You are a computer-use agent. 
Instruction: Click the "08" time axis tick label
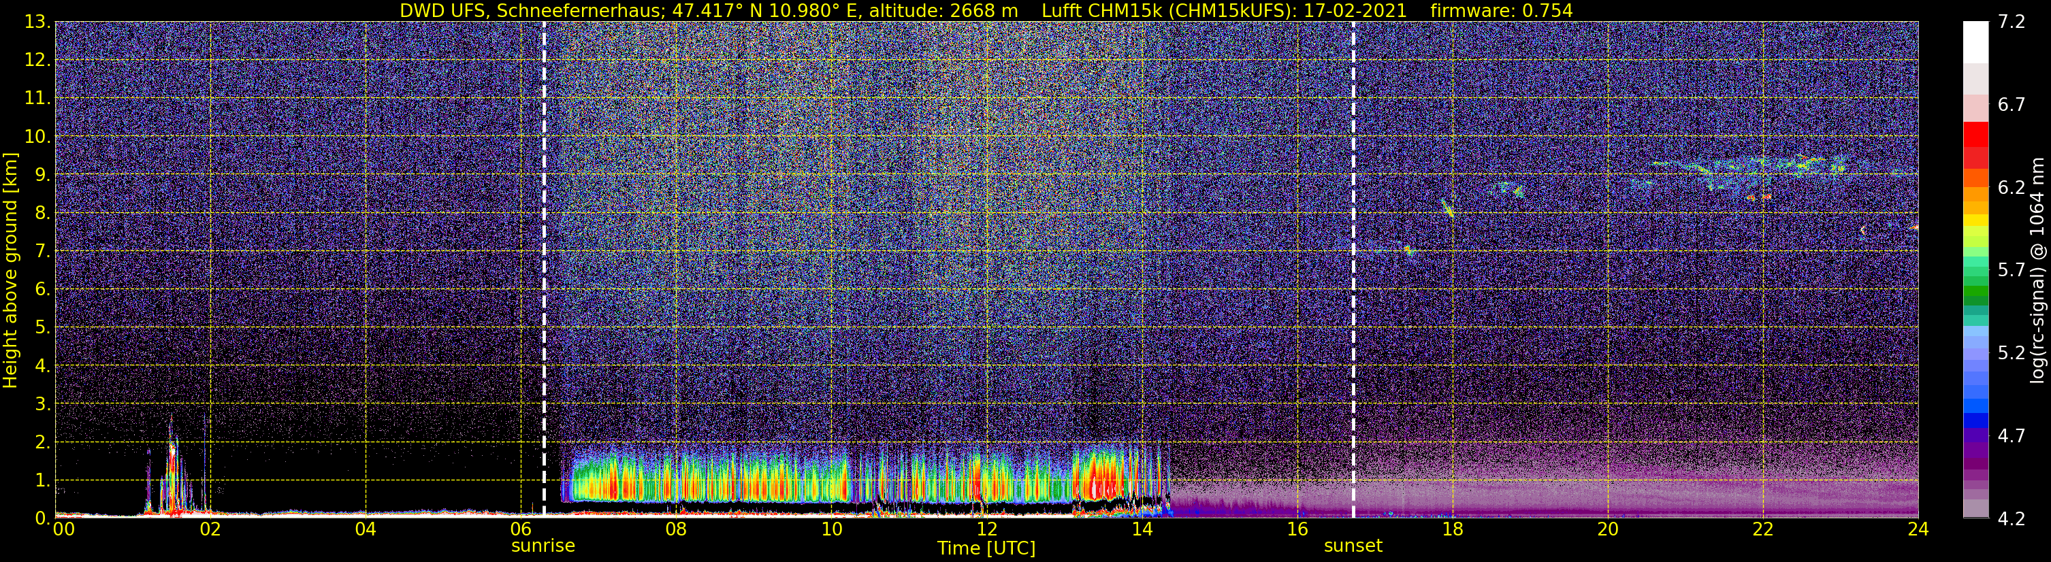676,529
